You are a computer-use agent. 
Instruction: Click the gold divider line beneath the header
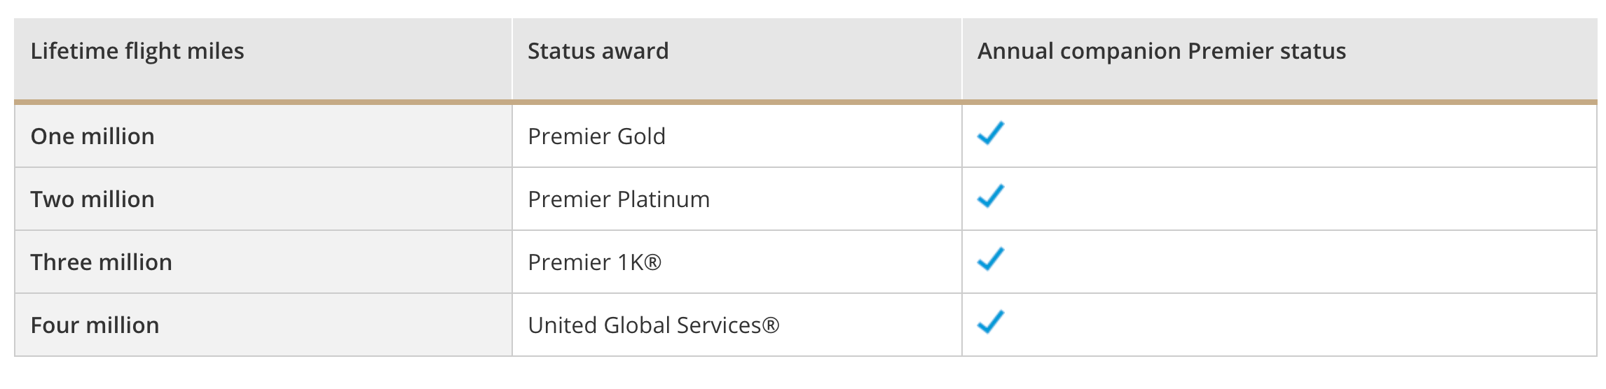[x=806, y=102]
